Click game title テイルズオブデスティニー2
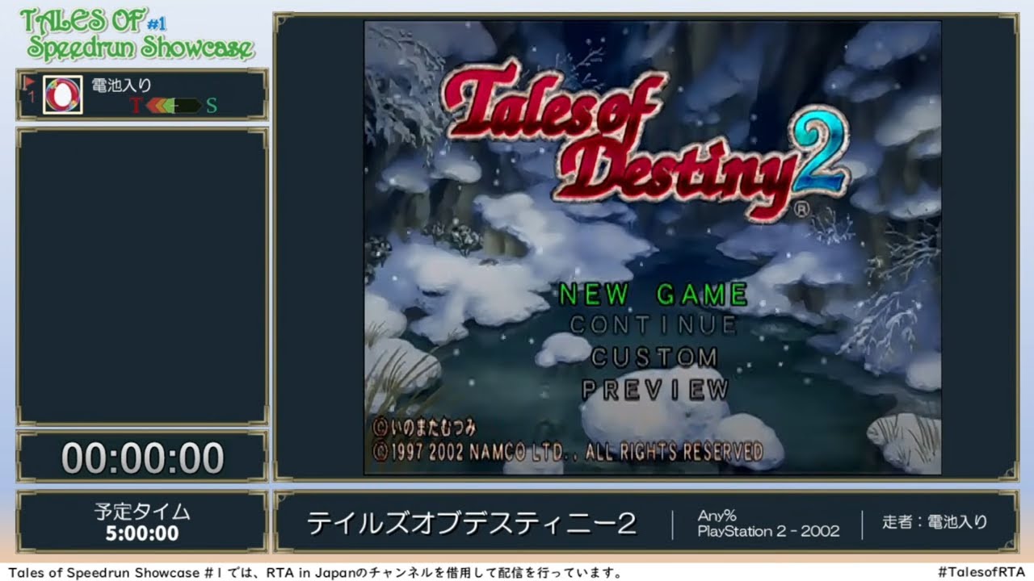The width and height of the screenshot is (1034, 581). click(471, 524)
